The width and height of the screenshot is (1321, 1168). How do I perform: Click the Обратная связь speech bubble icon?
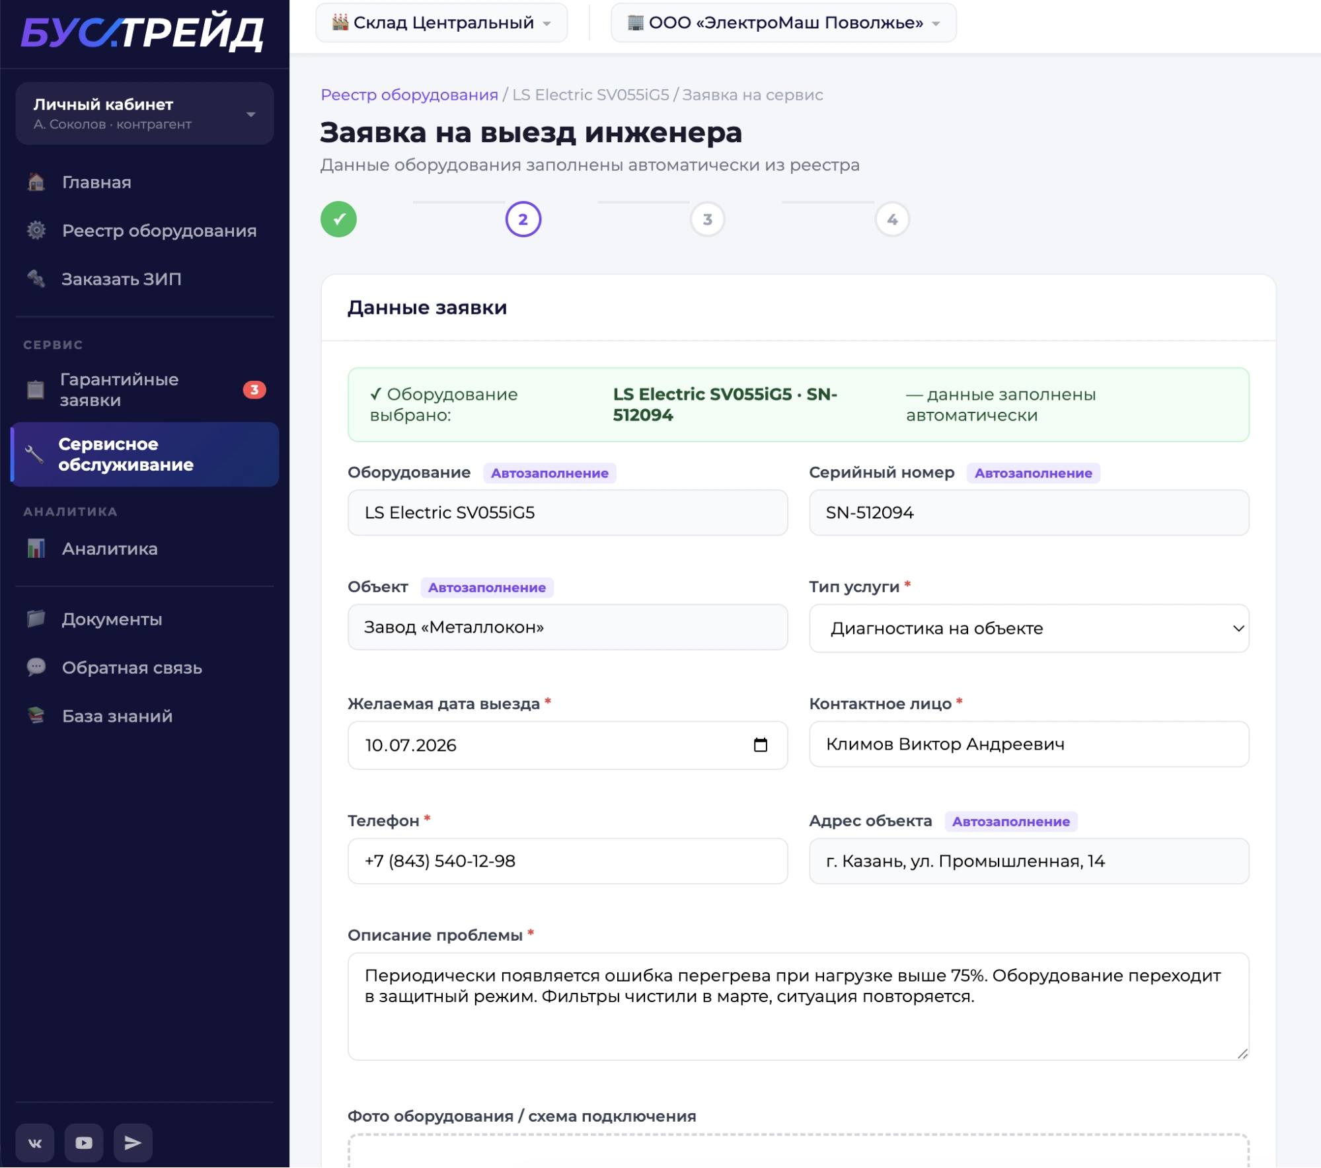pos(36,668)
